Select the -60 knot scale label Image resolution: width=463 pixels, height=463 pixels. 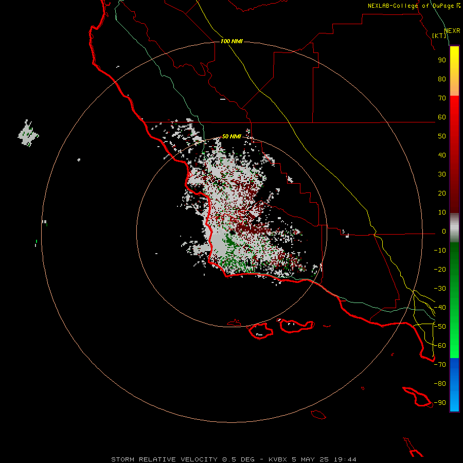[x=440, y=346]
